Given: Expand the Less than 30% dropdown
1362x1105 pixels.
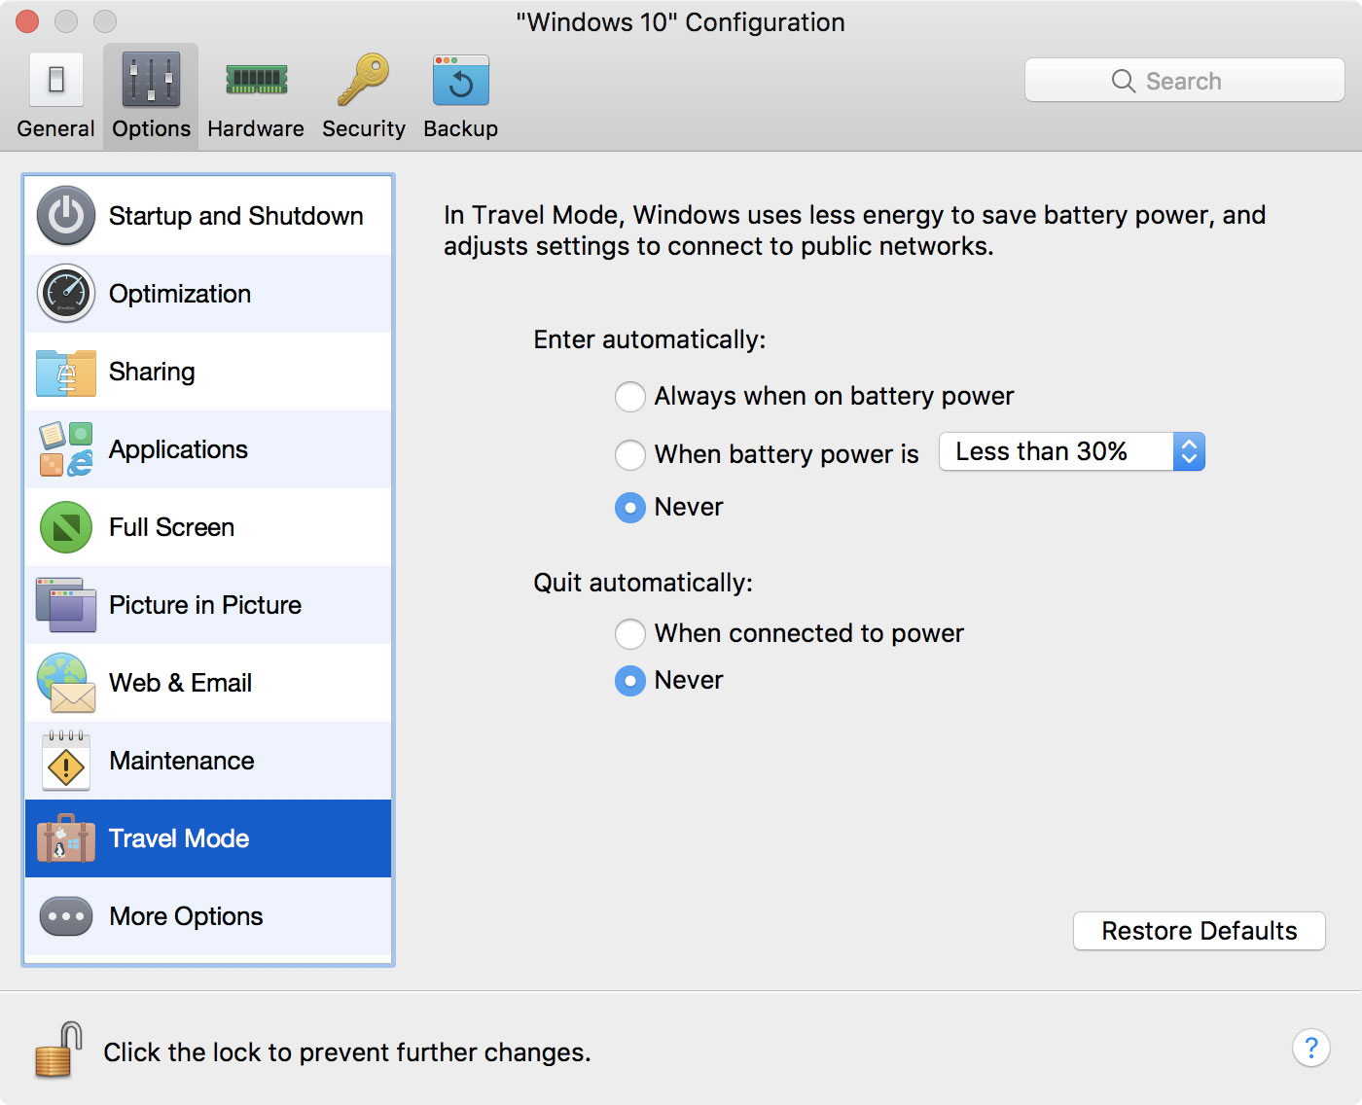Looking at the screenshot, I should (x=1072, y=452).
